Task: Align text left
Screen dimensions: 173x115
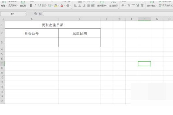Action: pyautogui.click(x=75, y=5)
